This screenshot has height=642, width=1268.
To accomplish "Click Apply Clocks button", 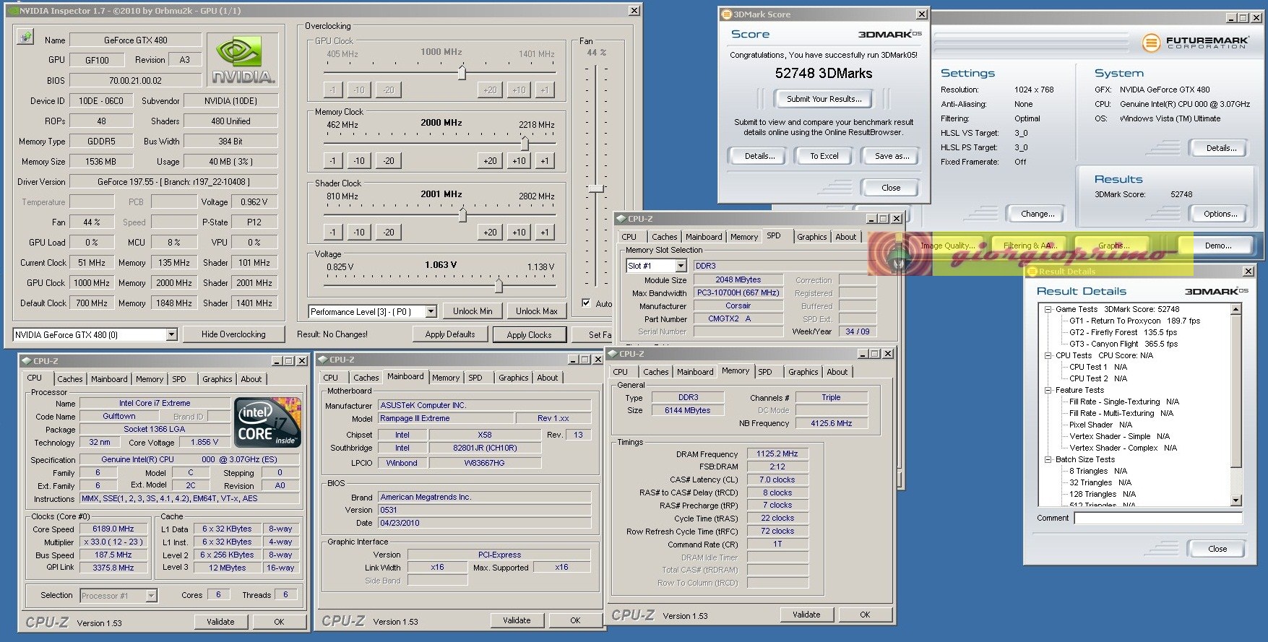I will [529, 335].
